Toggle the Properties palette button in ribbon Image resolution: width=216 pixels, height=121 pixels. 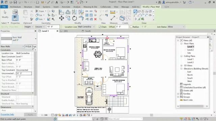coord(15,18)
